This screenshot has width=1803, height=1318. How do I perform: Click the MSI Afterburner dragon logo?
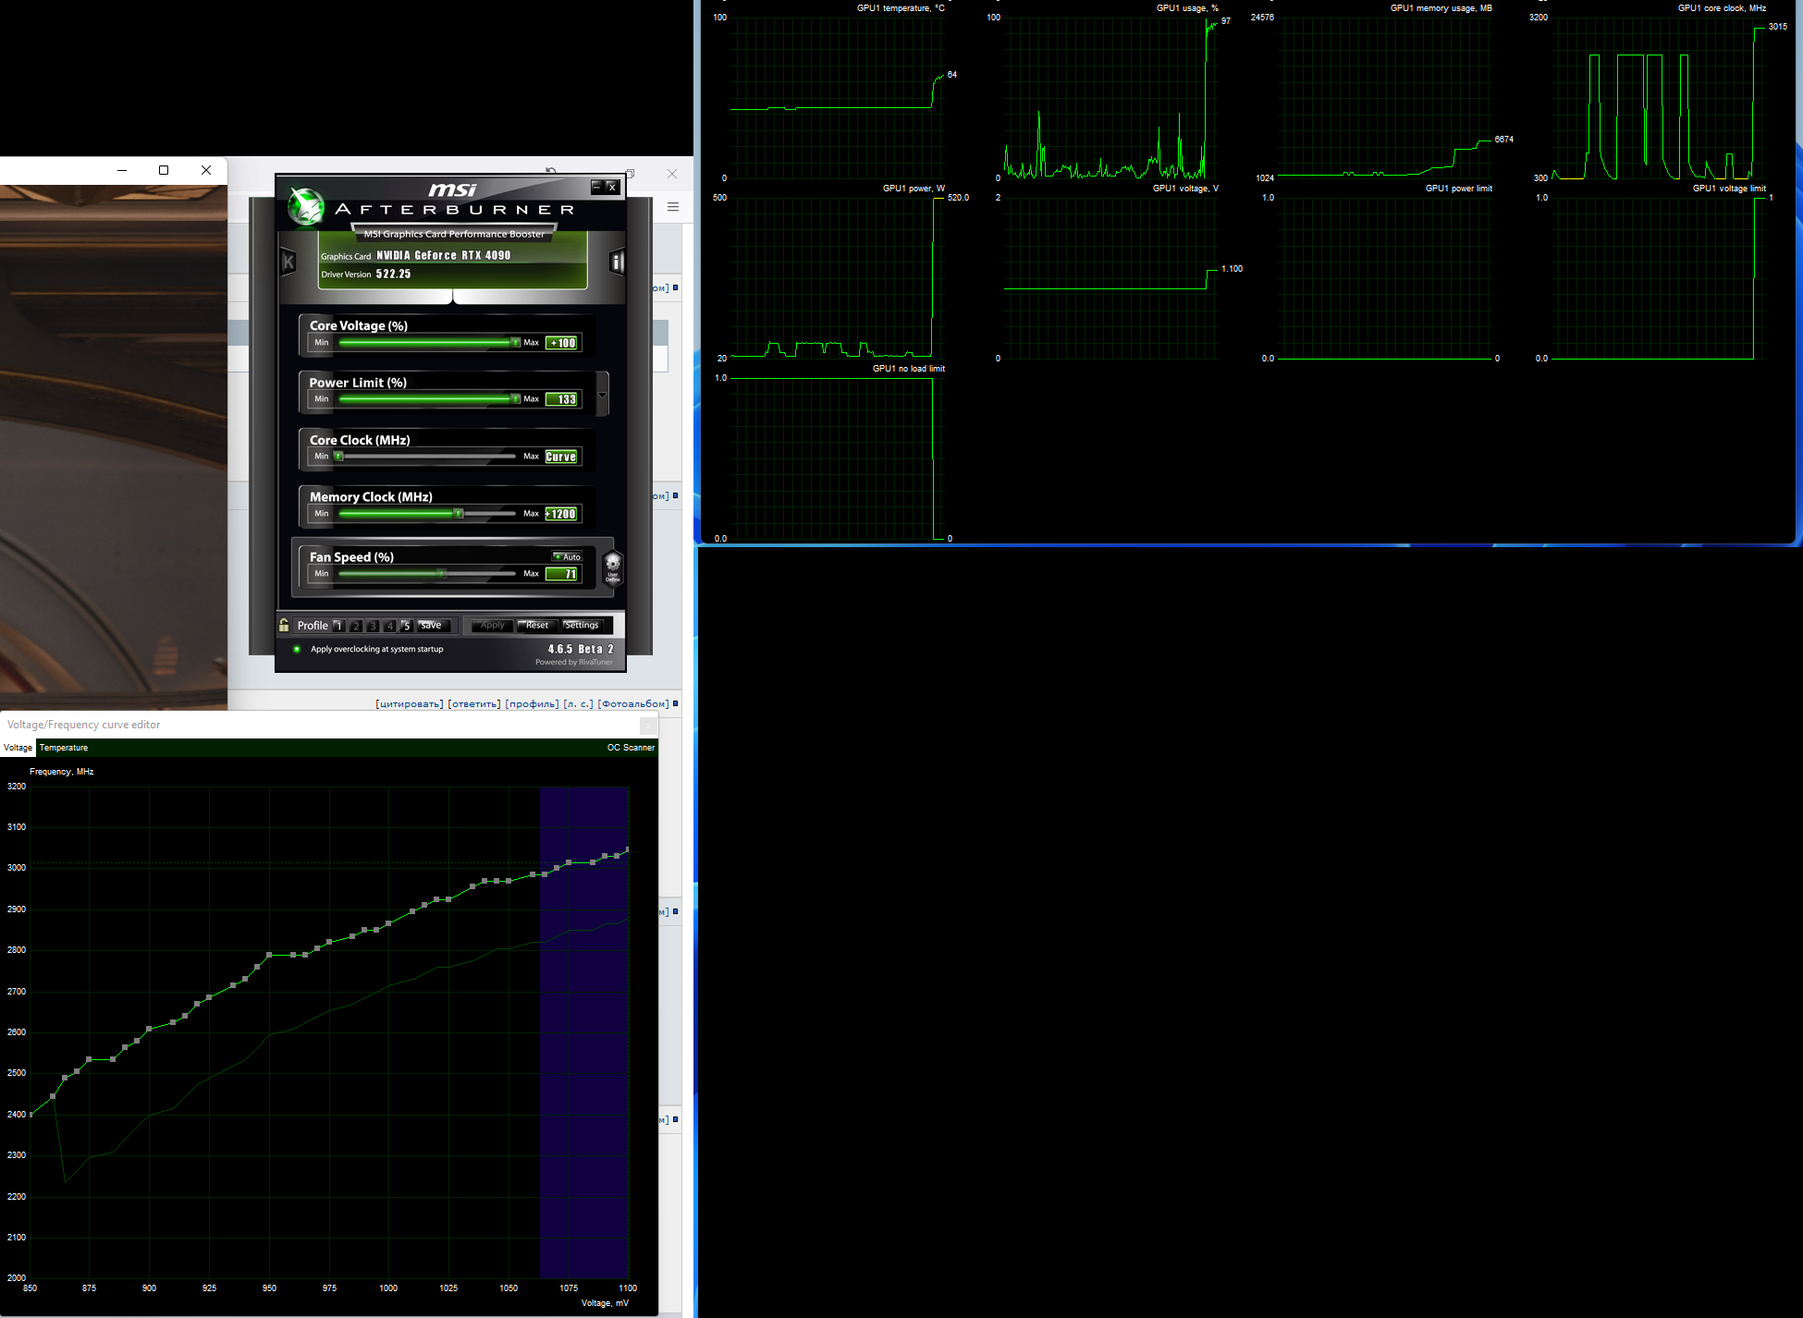(306, 207)
